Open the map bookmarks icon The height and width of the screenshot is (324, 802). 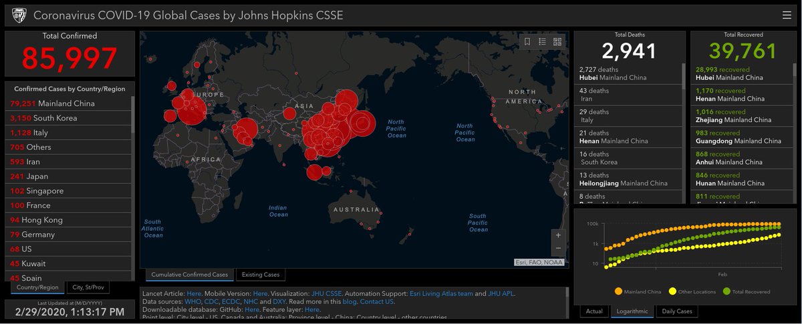coord(527,42)
